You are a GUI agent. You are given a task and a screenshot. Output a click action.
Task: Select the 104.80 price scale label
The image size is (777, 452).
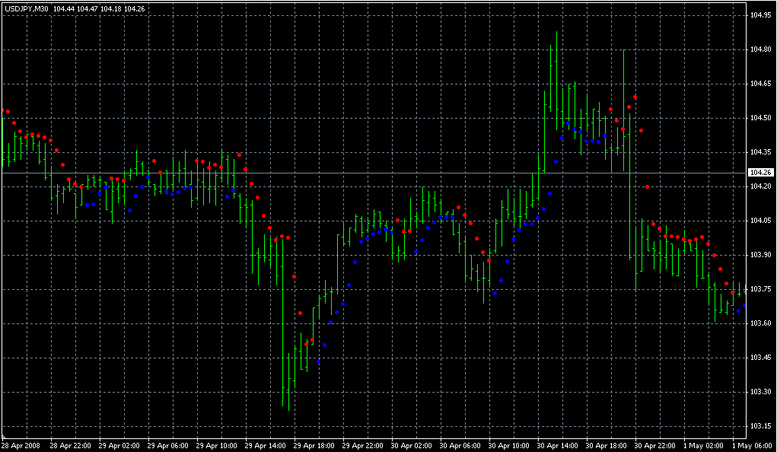(760, 49)
